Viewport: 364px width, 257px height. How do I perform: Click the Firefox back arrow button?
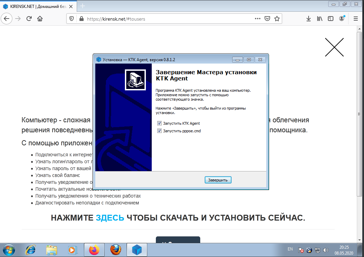click(7, 19)
